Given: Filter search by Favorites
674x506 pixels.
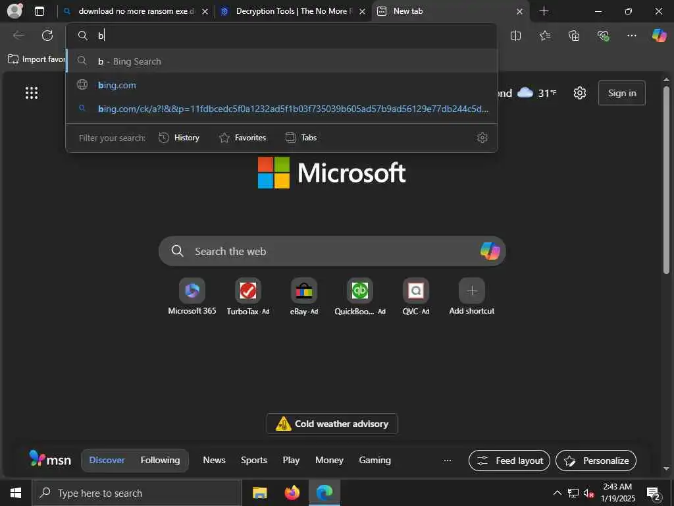Looking at the screenshot, I should 242,138.
